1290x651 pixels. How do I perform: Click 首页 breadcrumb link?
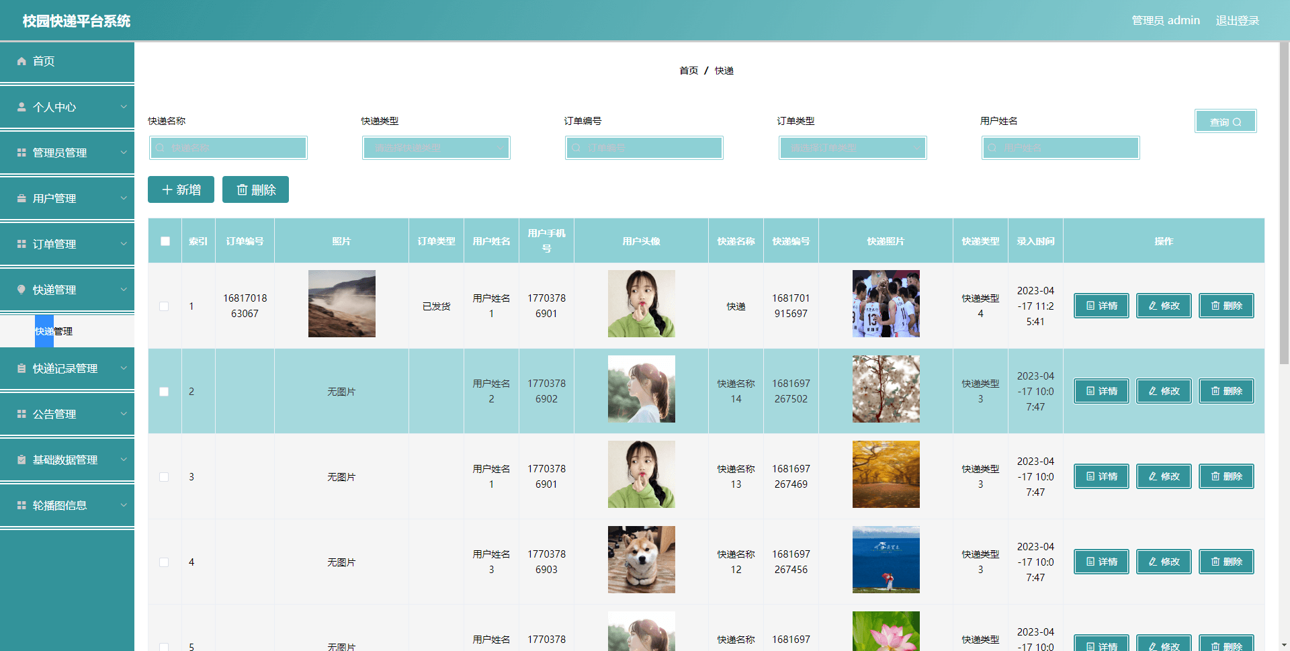tap(689, 71)
